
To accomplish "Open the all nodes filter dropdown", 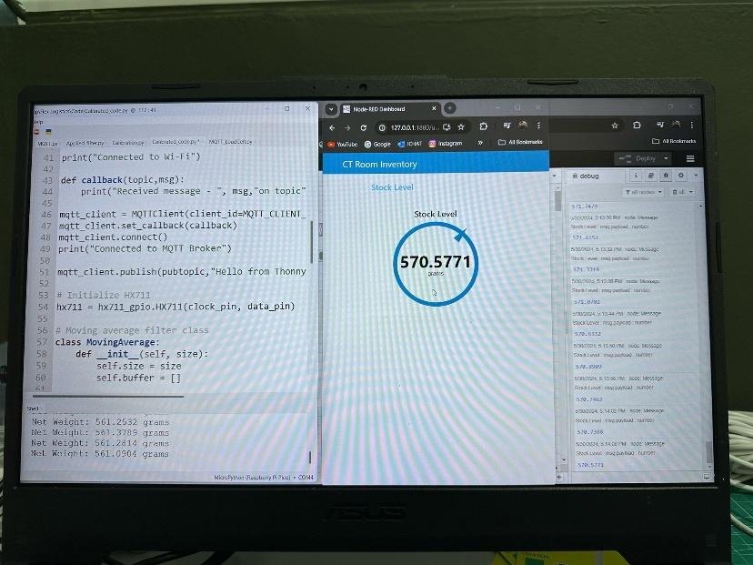I will [x=643, y=192].
